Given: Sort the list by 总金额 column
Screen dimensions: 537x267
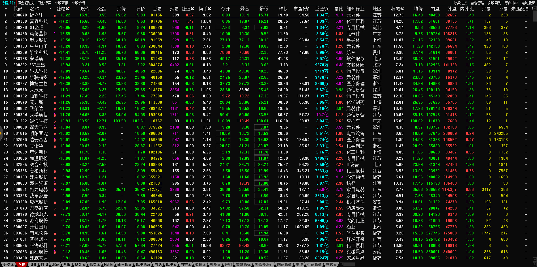Looking at the screenshot, I should (x=322, y=9).
